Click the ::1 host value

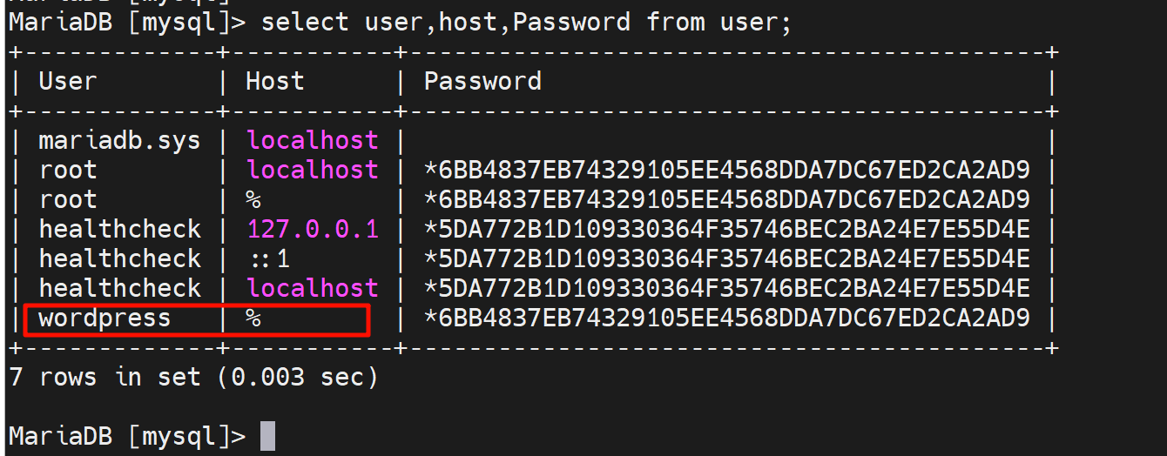269,259
